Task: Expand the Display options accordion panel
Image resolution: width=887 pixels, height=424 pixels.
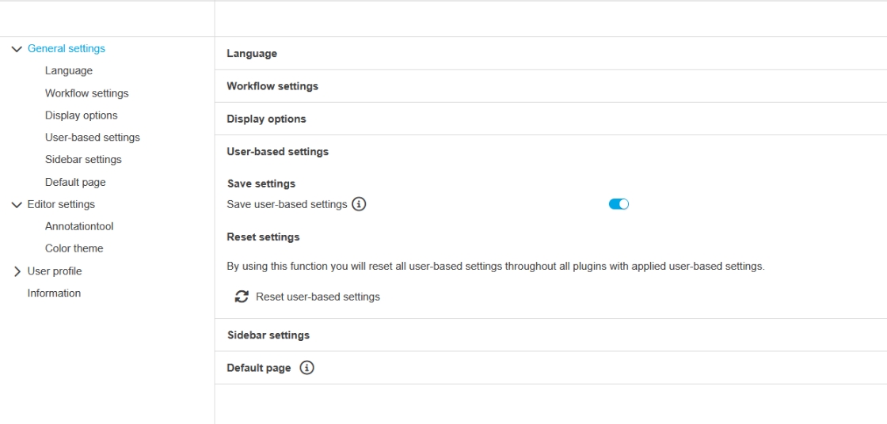Action: (x=266, y=119)
